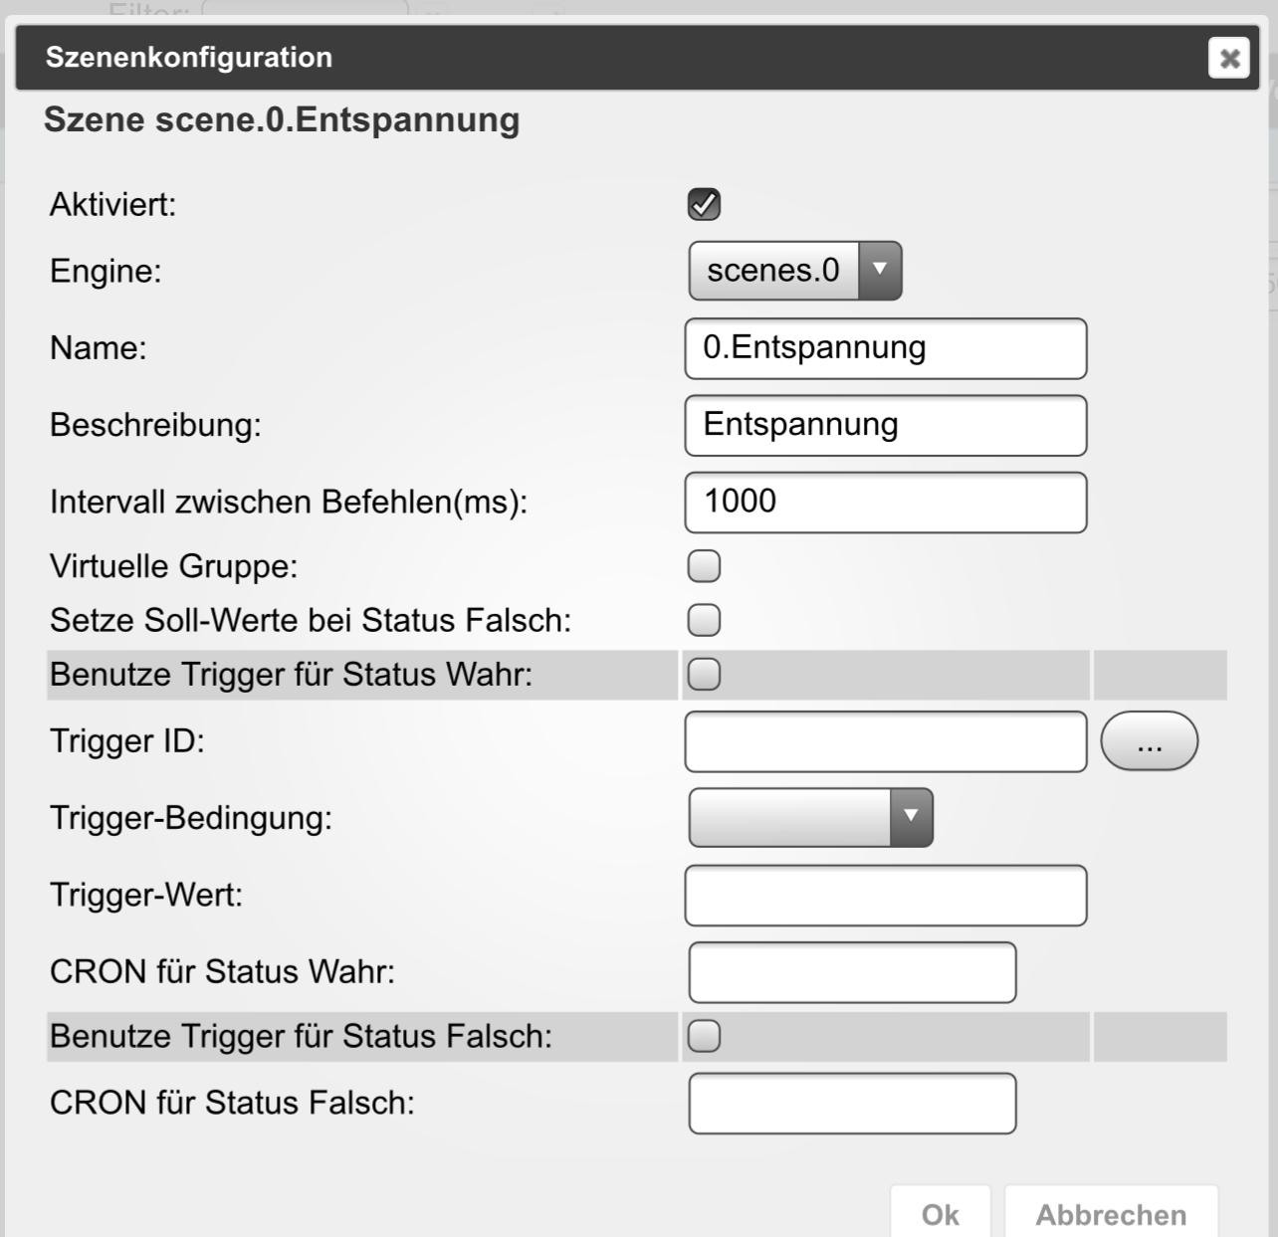Focus the CRON für Status Wahr field
The height and width of the screenshot is (1237, 1278).
pyautogui.click(x=852, y=972)
